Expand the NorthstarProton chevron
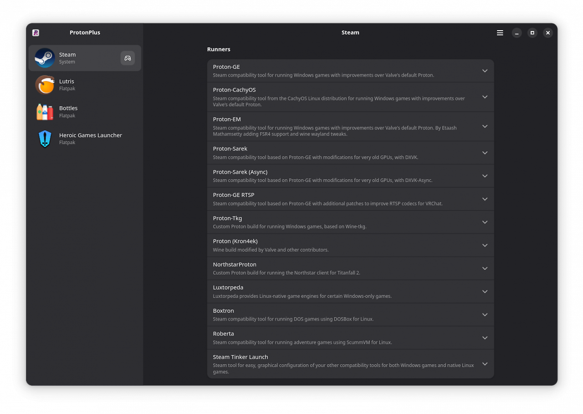The width and height of the screenshot is (583, 414). coord(485,269)
